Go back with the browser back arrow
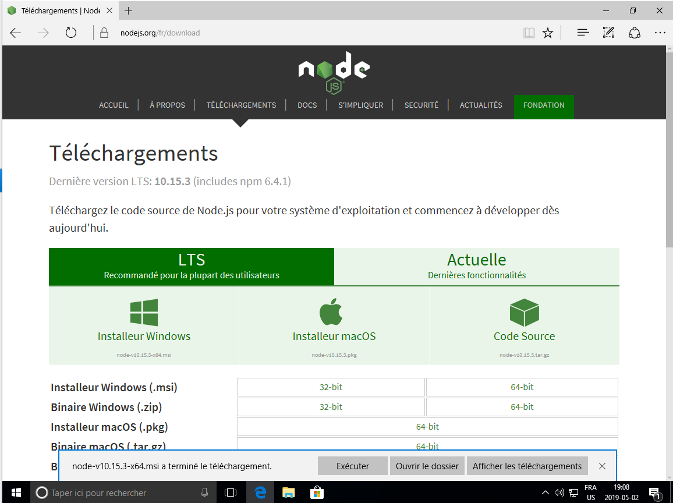The height and width of the screenshot is (503, 673). tap(16, 33)
